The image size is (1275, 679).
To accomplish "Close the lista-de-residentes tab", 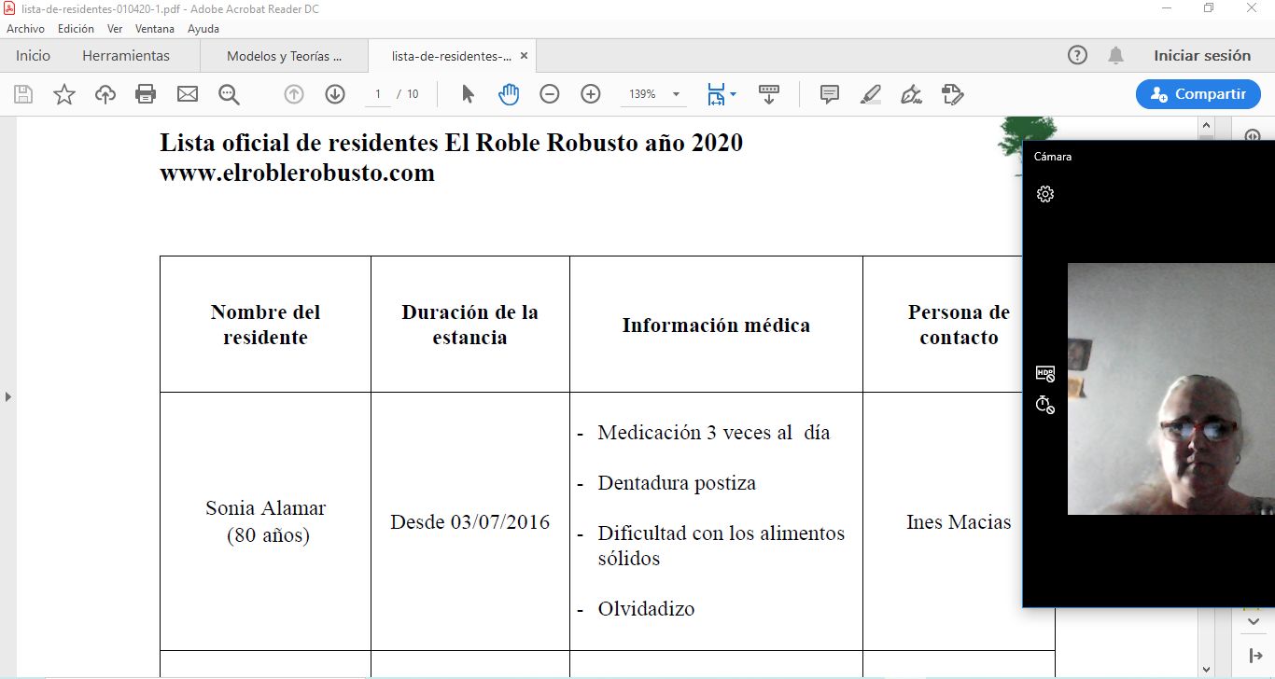I will click(x=524, y=56).
